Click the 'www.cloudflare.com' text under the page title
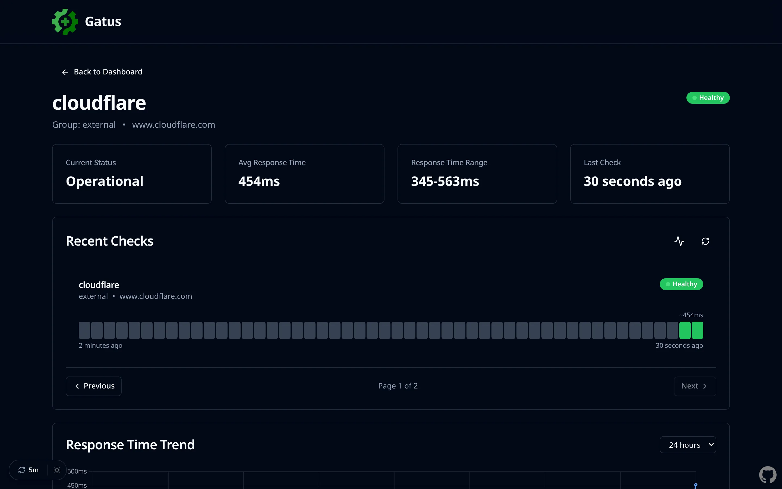 174,124
